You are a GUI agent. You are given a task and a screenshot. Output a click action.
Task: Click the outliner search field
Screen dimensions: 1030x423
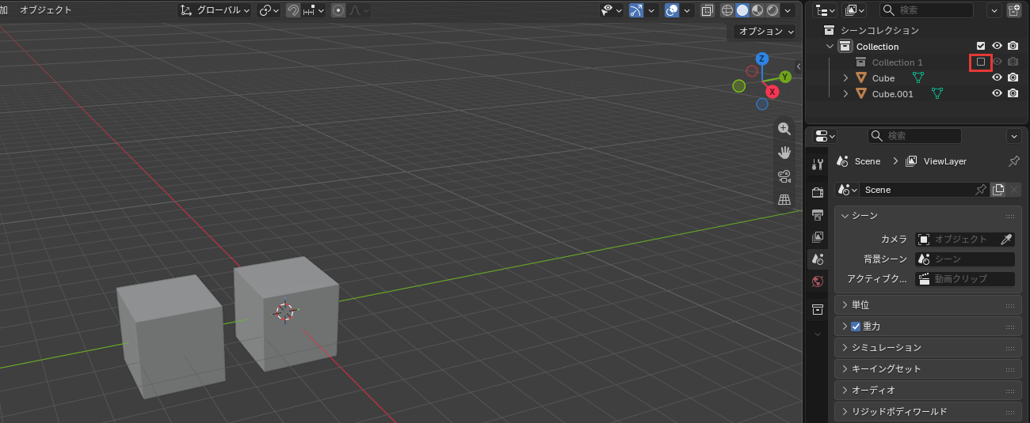[x=926, y=10]
